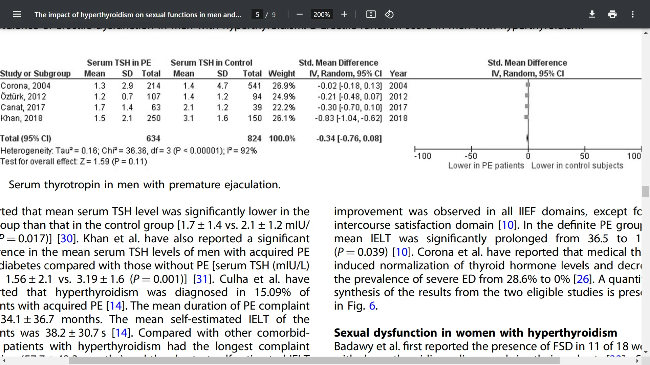Image resolution: width=650 pixels, height=365 pixels.
Task: Click the '824' control total value
Action: [x=254, y=139]
